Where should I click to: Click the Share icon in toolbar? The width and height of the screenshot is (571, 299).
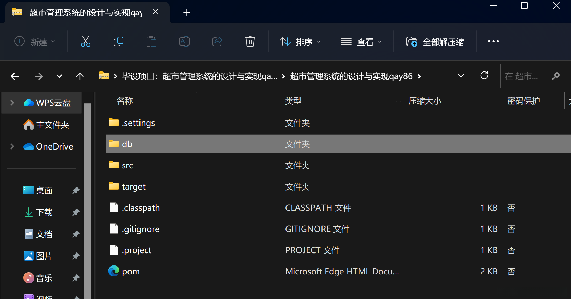(217, 42)
